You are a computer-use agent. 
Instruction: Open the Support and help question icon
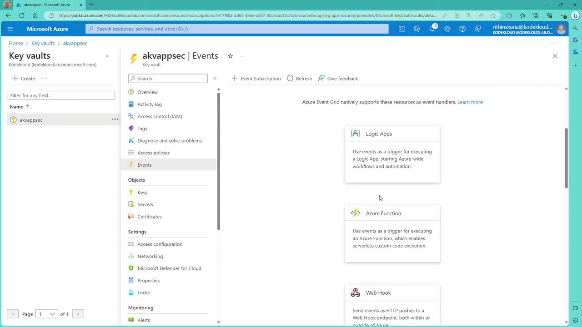(462, 29)
